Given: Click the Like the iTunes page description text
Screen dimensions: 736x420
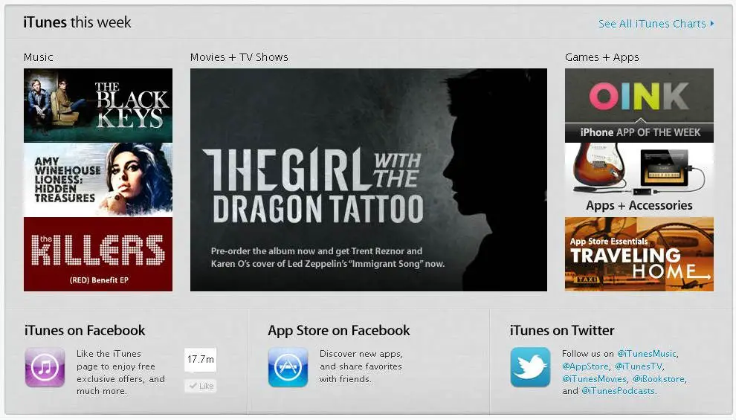Looking at the screenshot, I should tap(120, 372).
